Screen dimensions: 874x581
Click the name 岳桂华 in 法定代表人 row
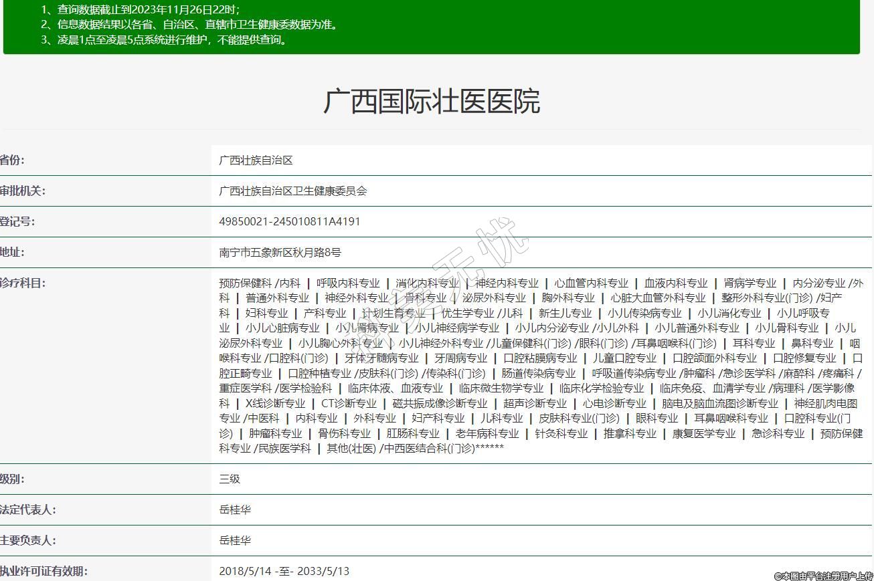point(235,510)
